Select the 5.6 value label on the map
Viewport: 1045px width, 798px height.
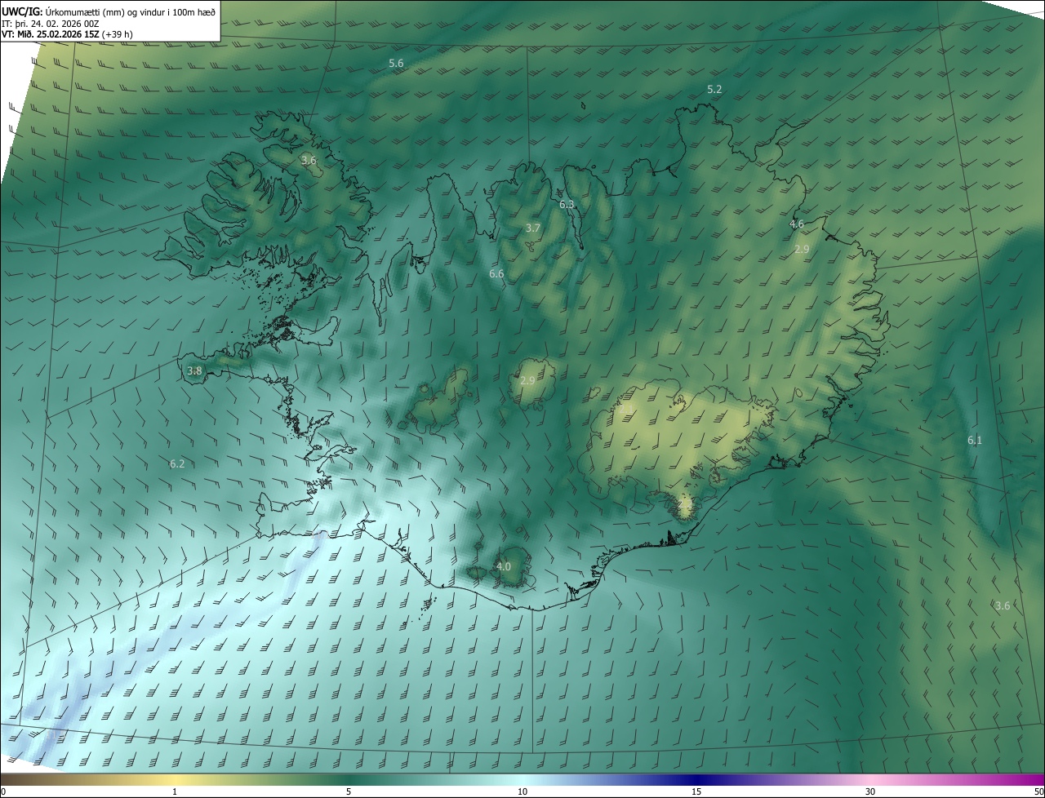(396, 63)
